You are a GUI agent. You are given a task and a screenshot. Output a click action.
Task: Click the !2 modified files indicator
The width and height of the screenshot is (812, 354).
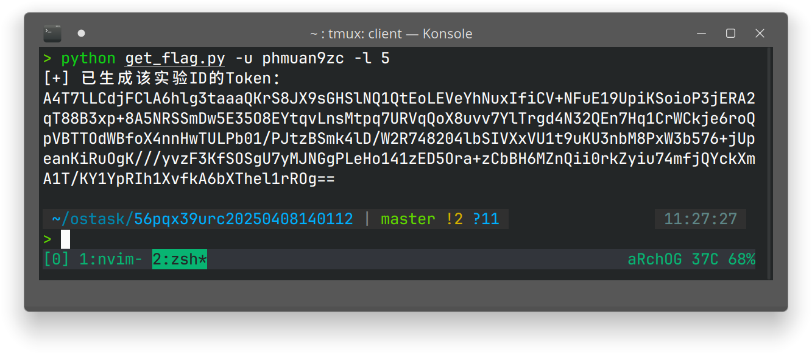[x=454, y=219]
